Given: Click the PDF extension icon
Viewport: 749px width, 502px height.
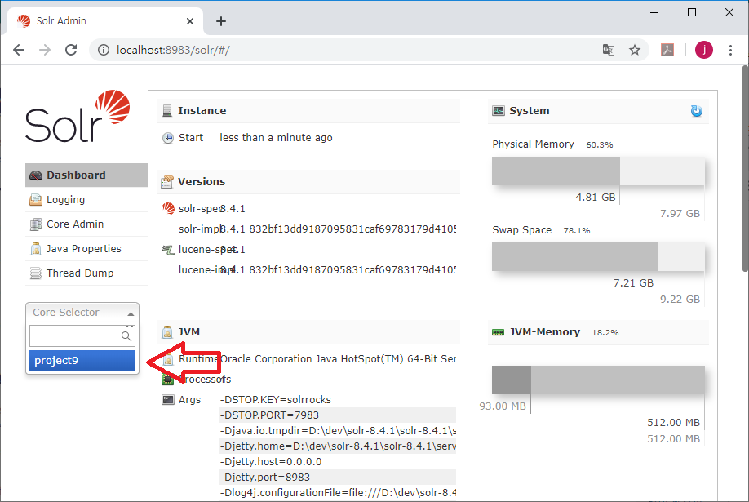Looking at the screenshot, I should [x=667, y=50].
